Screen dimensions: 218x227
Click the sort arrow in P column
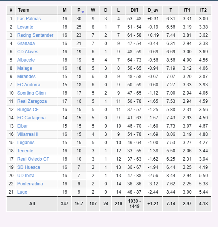point(83,12)
